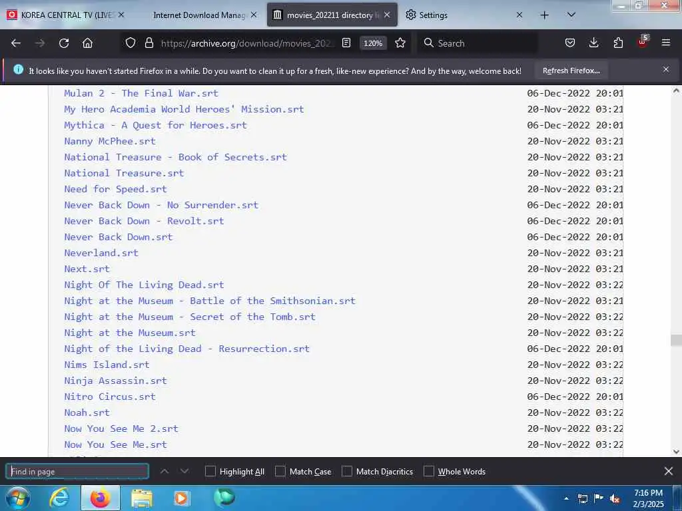Click the scrollbar down arrow
This screenshot has width=682, height=511.
676,452
